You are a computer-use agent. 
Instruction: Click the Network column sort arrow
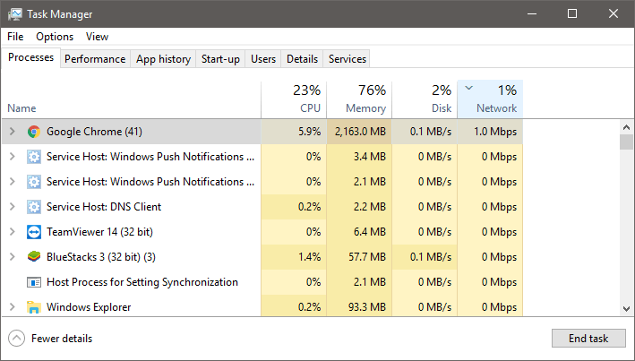click(468, 88)
